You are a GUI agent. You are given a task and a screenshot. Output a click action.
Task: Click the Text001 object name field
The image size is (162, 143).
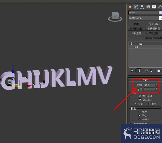[x=143, y=13]
